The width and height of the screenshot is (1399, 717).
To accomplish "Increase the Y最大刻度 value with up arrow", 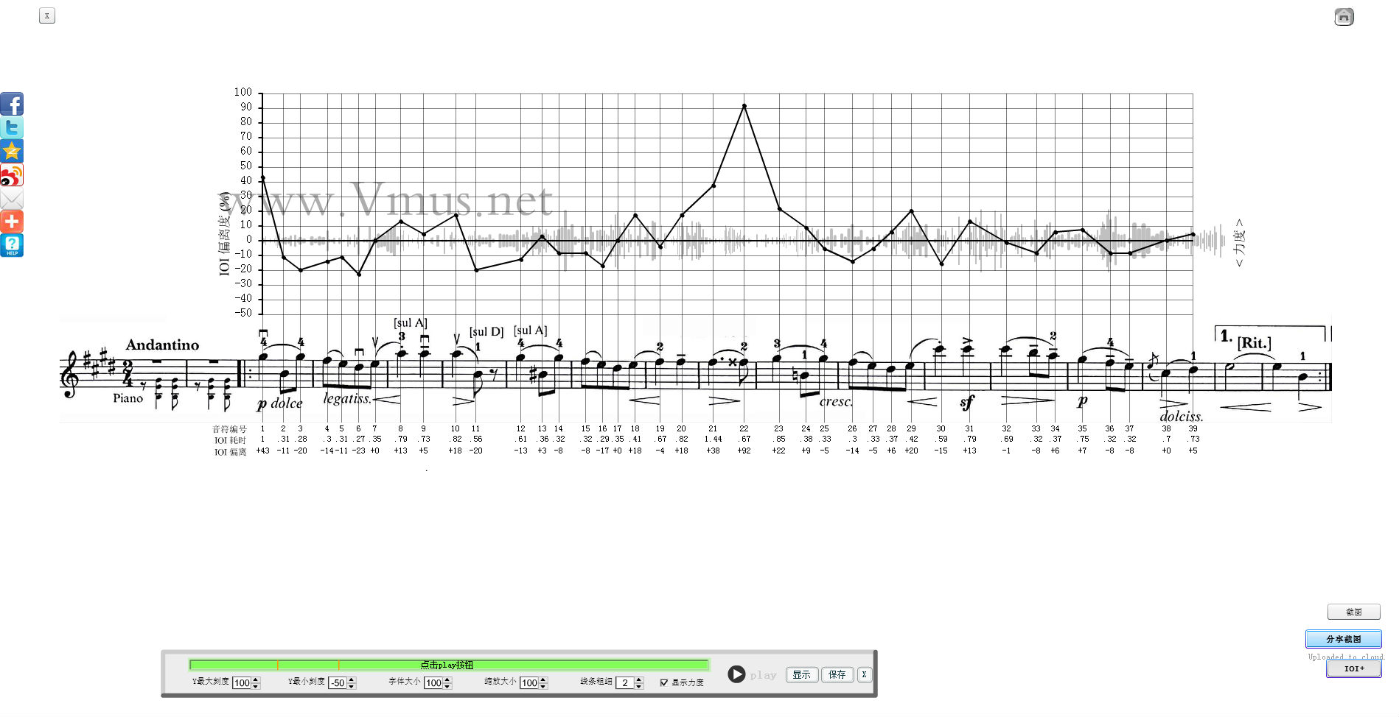I will click(x=256, y=680).
